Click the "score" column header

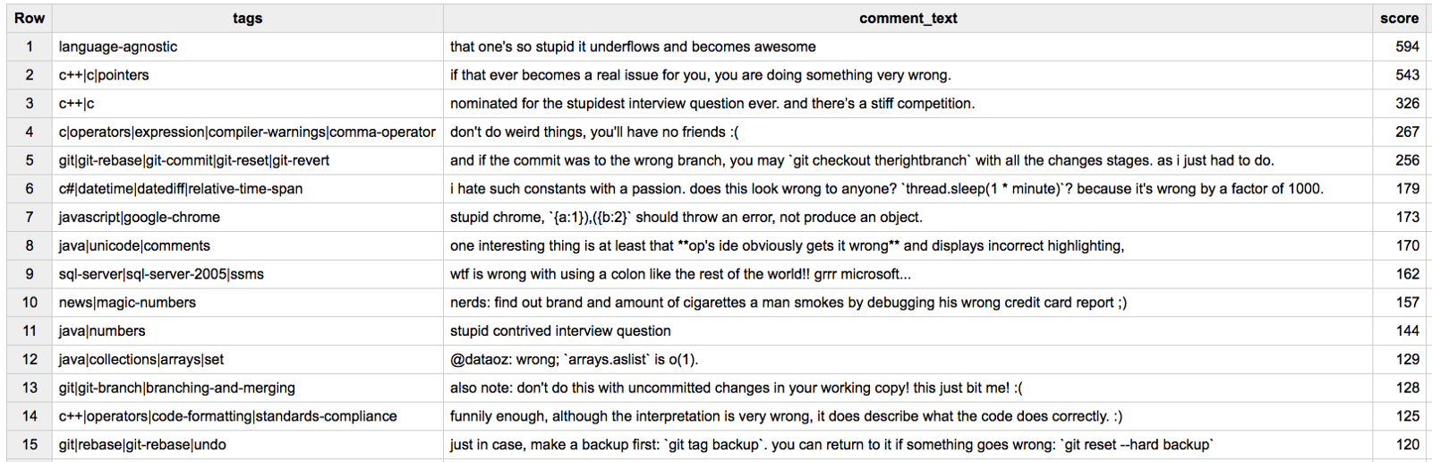[x=1399, y=18]
